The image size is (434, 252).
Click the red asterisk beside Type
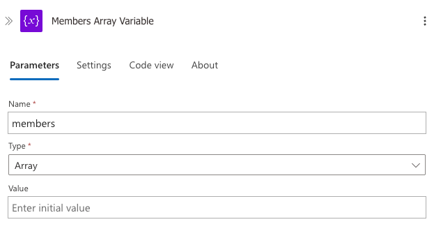29,144
